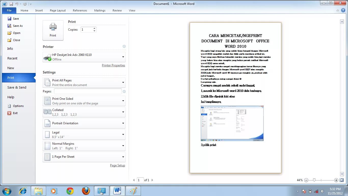Open Firefox from the taskbar

(x=86, y=191)
